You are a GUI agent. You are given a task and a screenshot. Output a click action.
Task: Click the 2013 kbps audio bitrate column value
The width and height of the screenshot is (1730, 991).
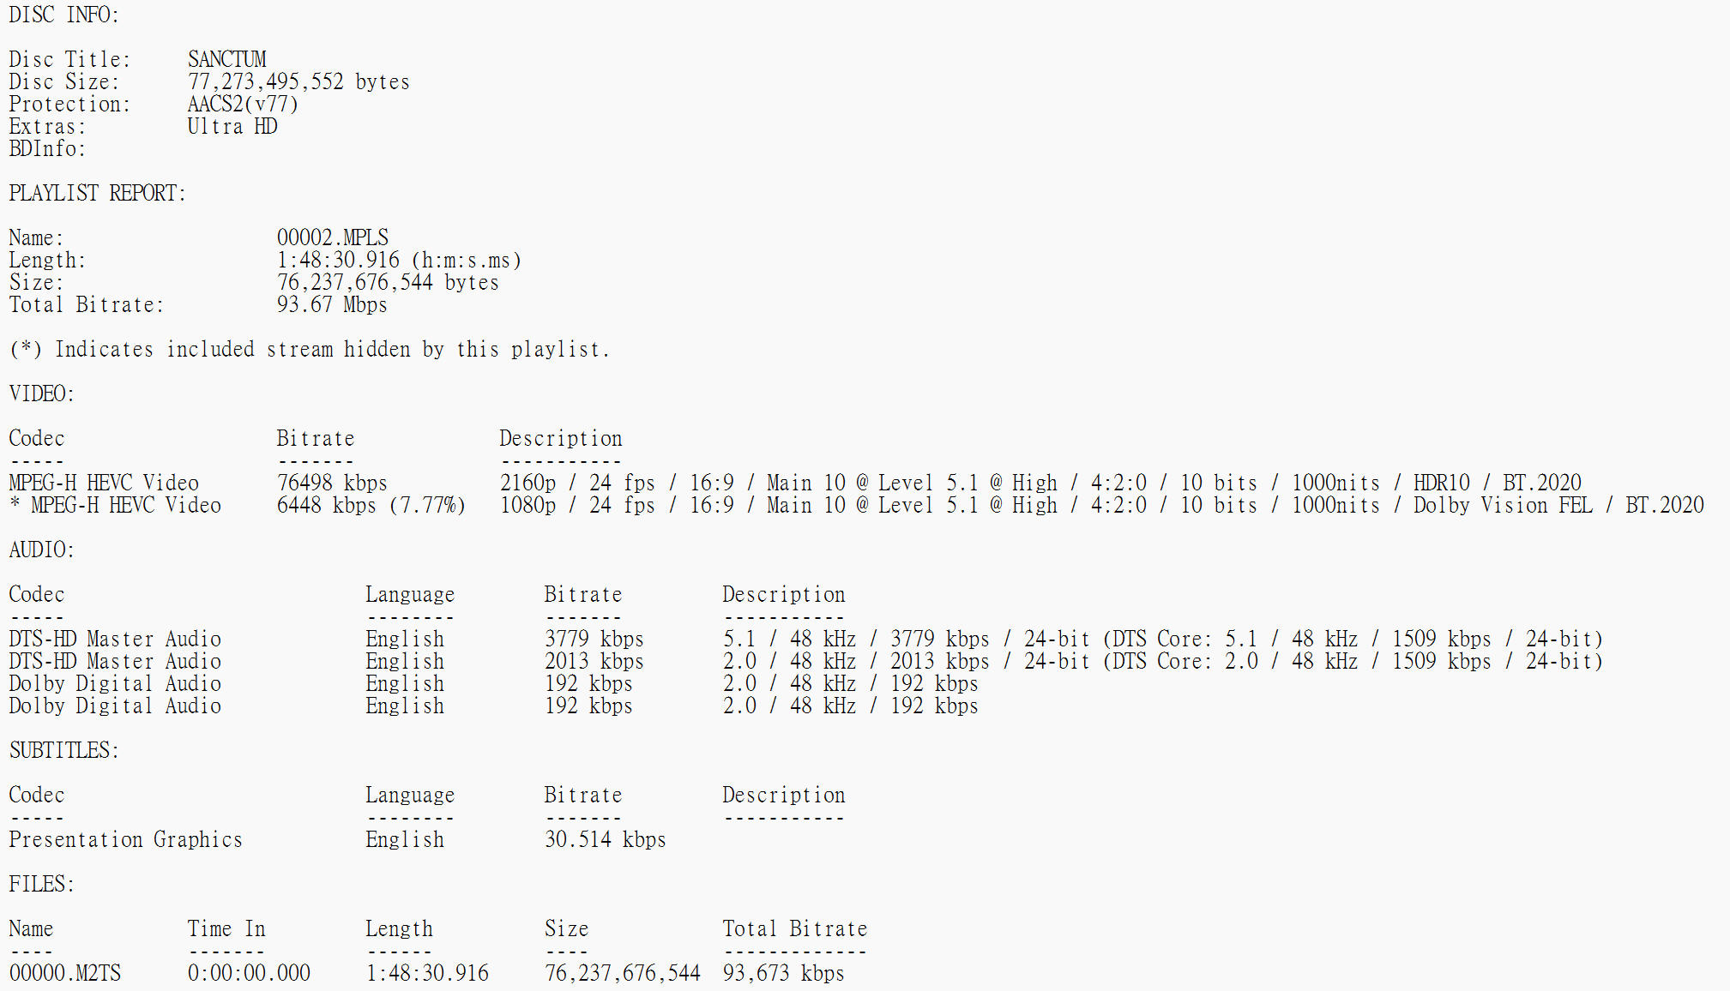594,661
